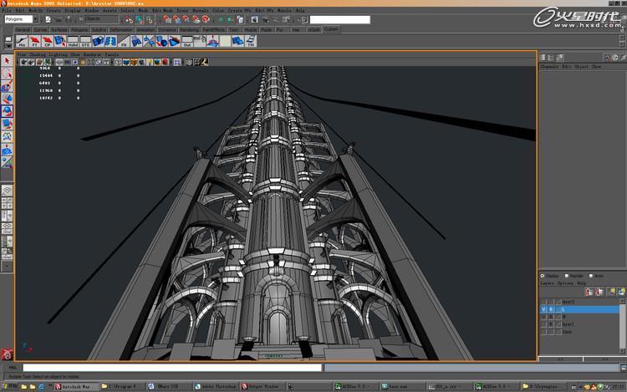Pick the Lasso select tool

[8, 74]
